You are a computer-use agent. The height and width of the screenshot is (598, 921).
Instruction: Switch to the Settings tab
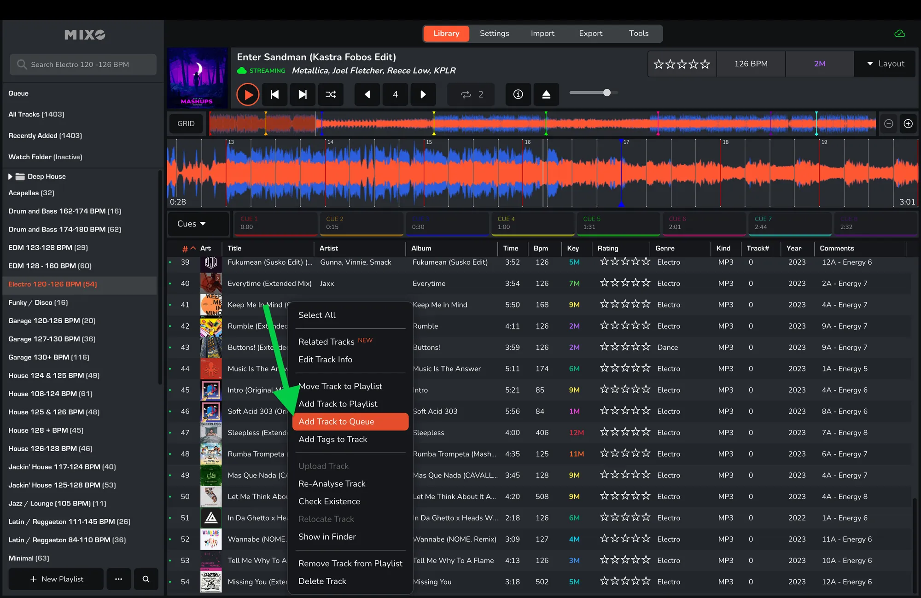494,33
